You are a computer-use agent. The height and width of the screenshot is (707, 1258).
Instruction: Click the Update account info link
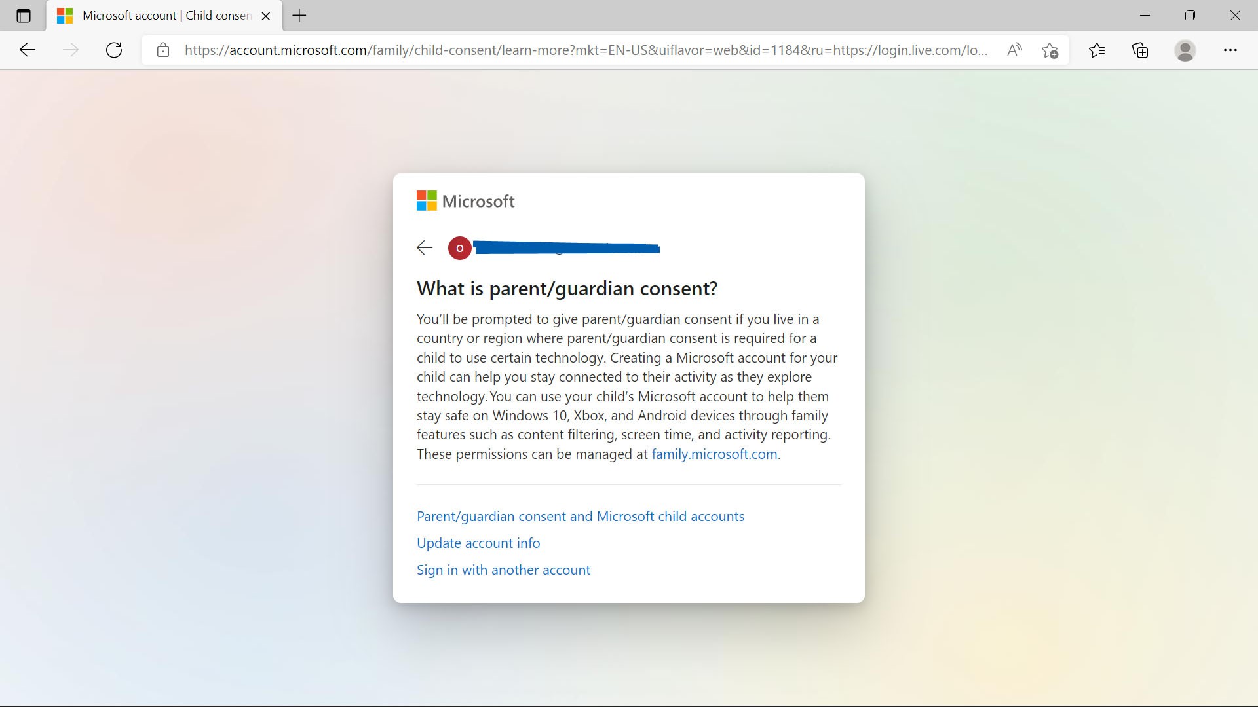(x=478, y=542)
